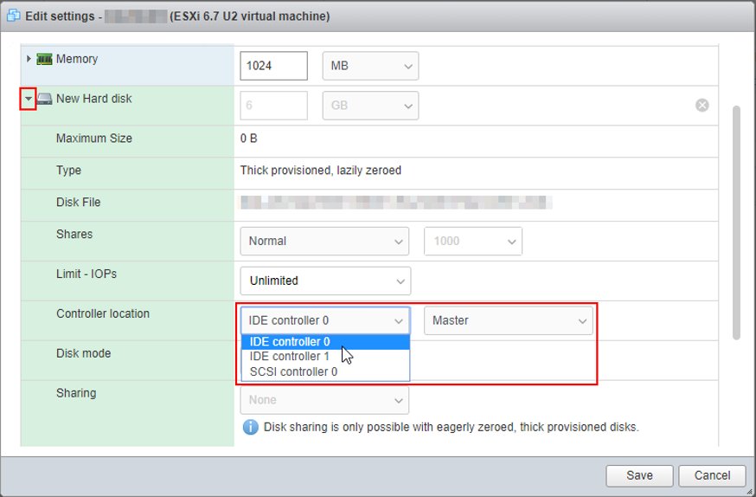Open the Sharing None dropdown
This screenshot has height=497, width=756.
tap(324, 400)
